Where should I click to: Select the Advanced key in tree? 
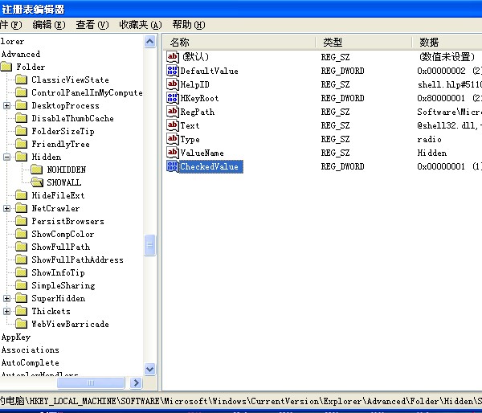[21, 54]
